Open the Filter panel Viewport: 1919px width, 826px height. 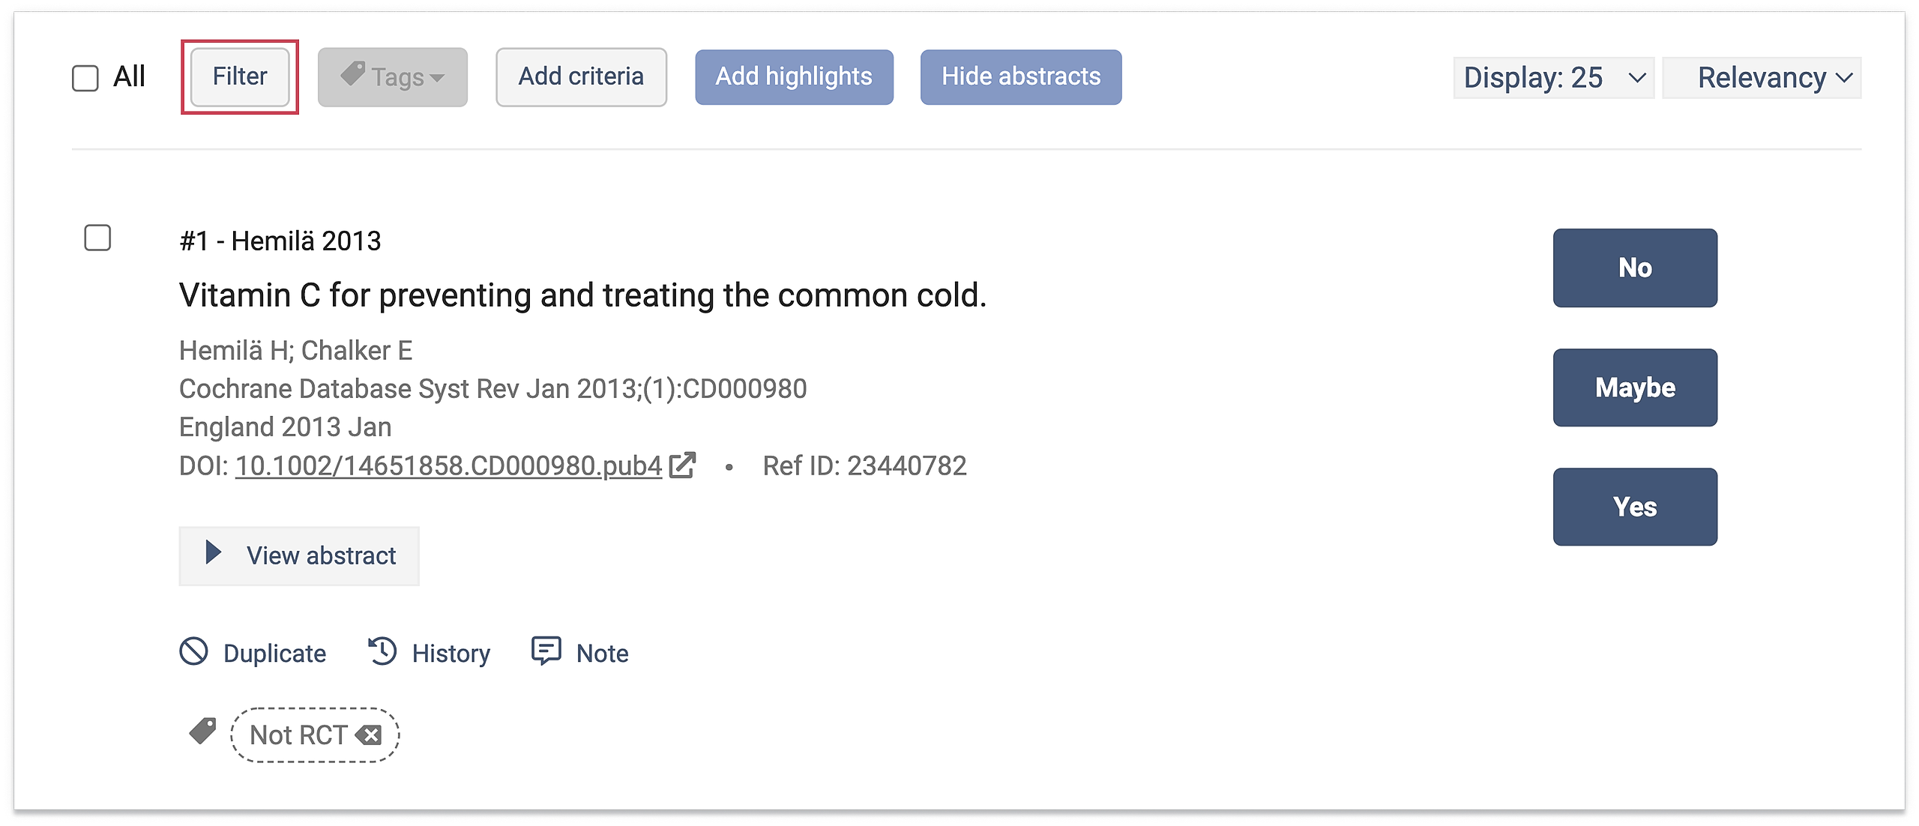coord(240,77)
